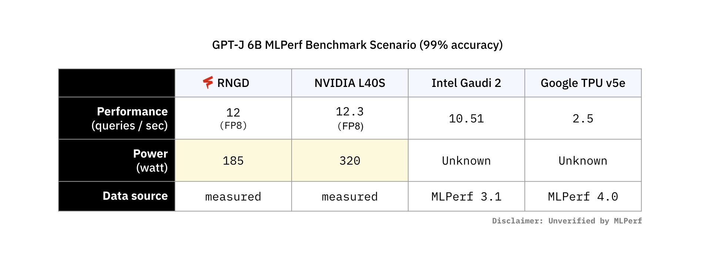Image resolution: width=701 pixels, height=256 pixels.
Task: Click the MLPerf 3.1 data source cell
Action: click(466, 196)
